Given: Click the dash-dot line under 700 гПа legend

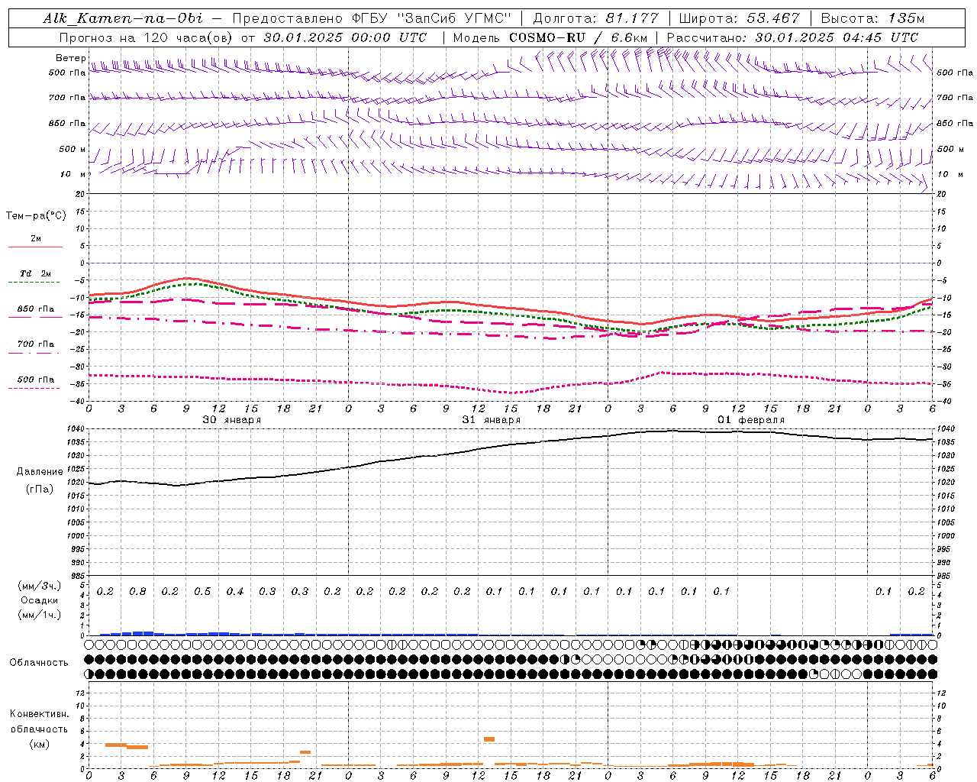Looking at the screenshot, I should pos(34,353).
